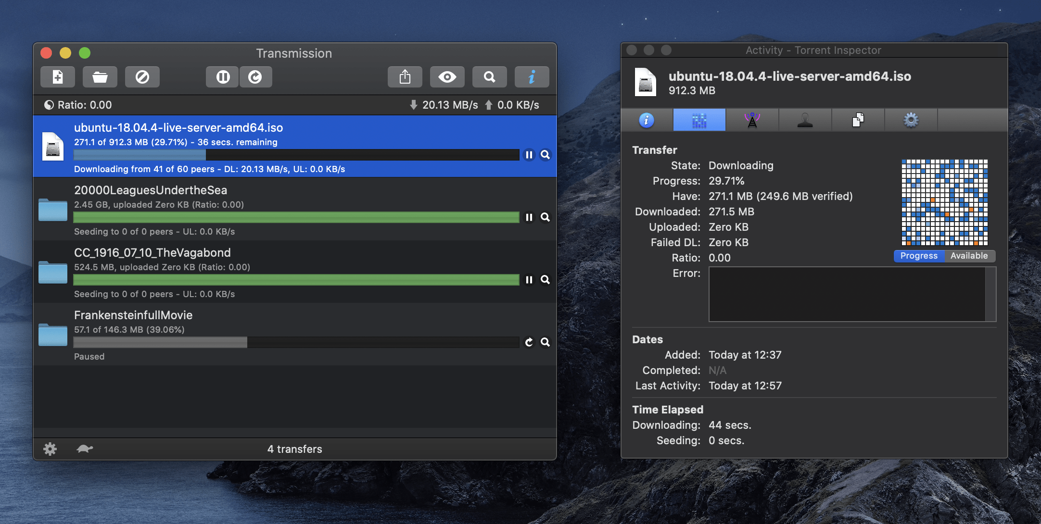Toggle the Torrent Inspector with the info icon

pyautogui.click(x=532, y=76)
